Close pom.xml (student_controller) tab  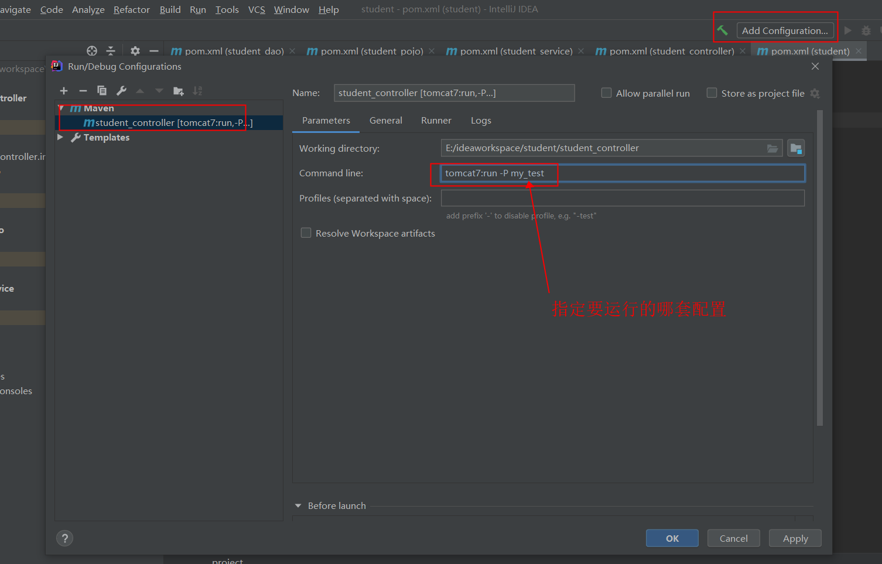point(743,51)
